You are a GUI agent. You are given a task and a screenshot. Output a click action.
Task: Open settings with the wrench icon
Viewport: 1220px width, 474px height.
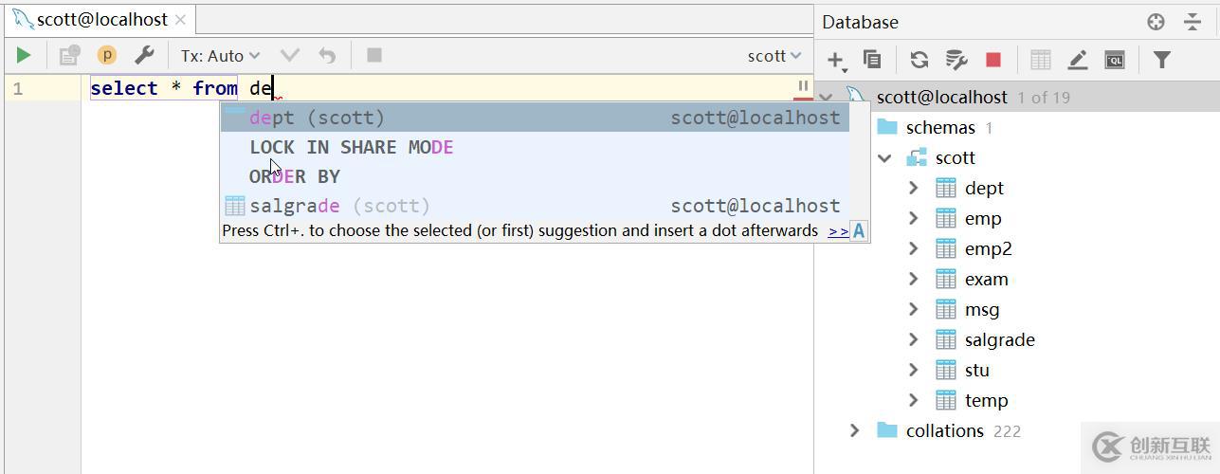[144, 56]
